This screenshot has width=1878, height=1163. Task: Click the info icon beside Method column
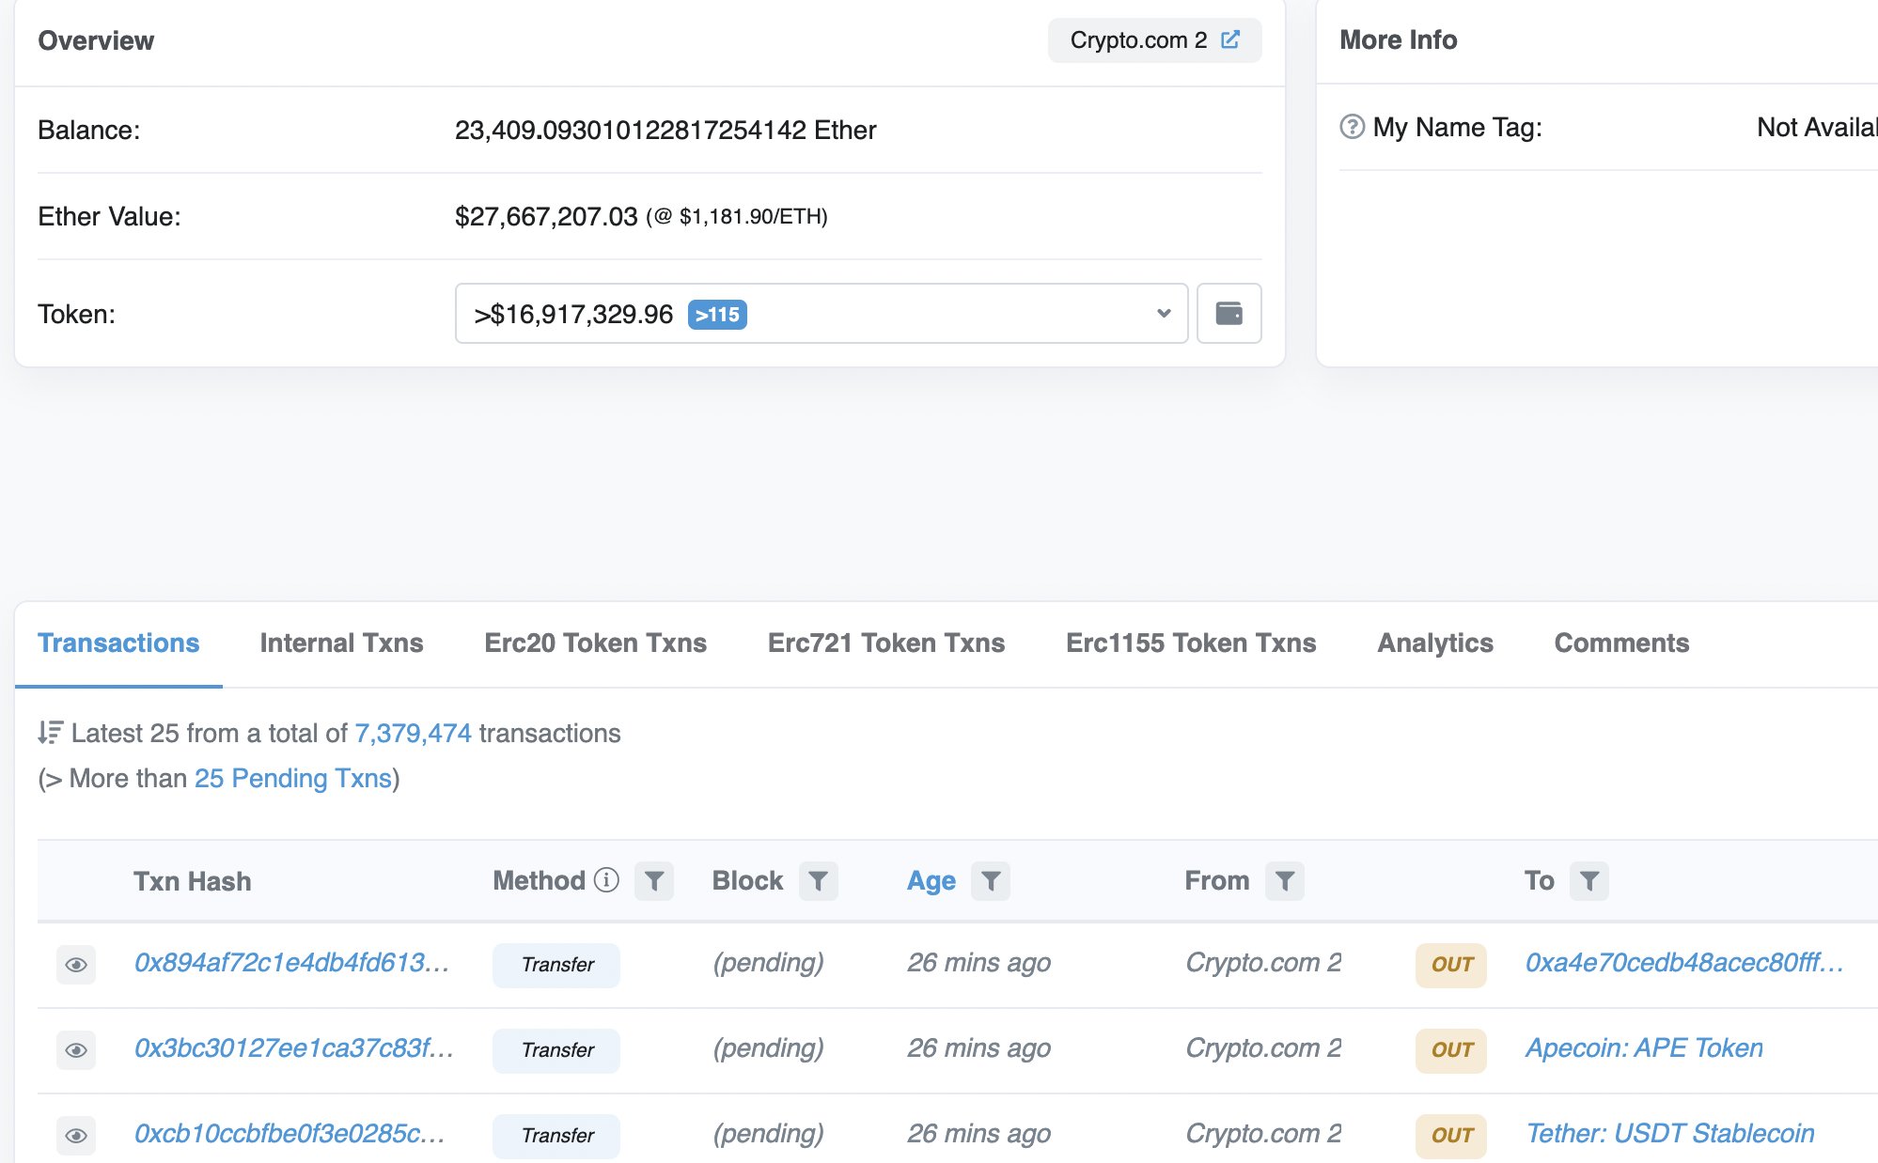606,880
